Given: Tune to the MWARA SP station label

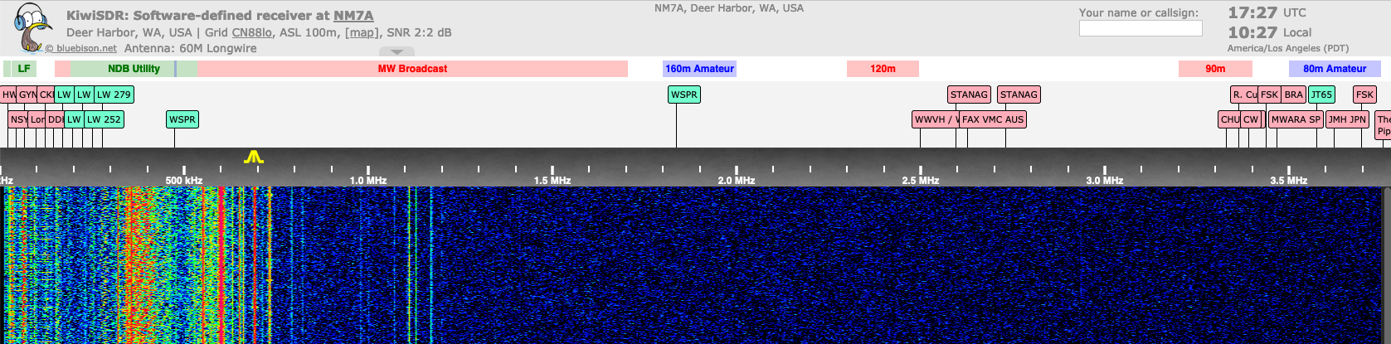Looking at the screenshot, I should point(1296,119).
